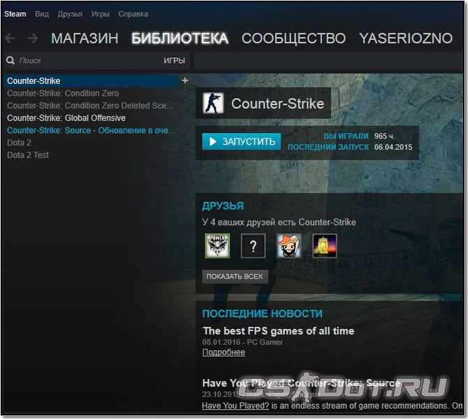Viewport: 468px width, 419px height.
Task: Open the Подробнее news link
Action: click(224, 352)
